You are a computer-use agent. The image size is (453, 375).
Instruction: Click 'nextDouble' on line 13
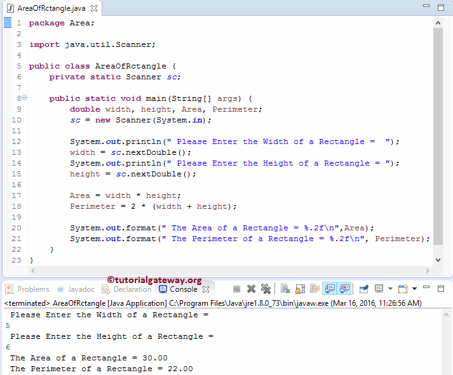pos(151,152)
